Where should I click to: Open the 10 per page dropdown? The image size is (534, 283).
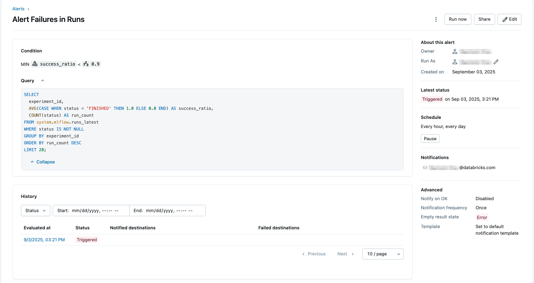coord(383,254)
